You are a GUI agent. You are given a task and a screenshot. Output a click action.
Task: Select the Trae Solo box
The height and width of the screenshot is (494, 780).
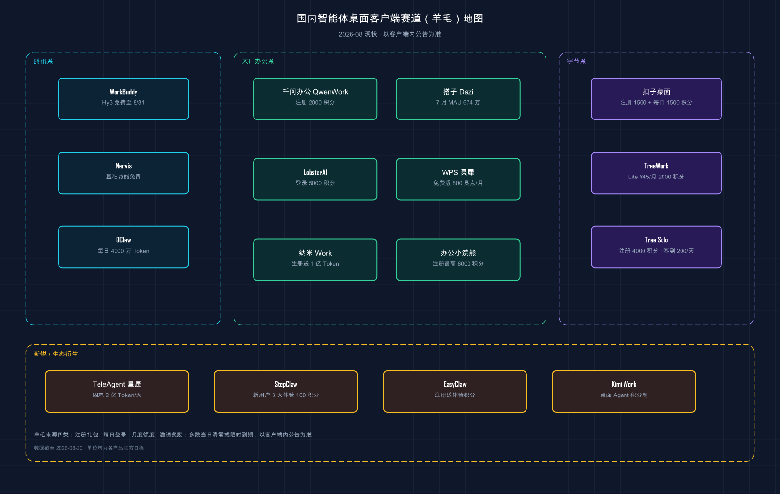pos(656,247)
